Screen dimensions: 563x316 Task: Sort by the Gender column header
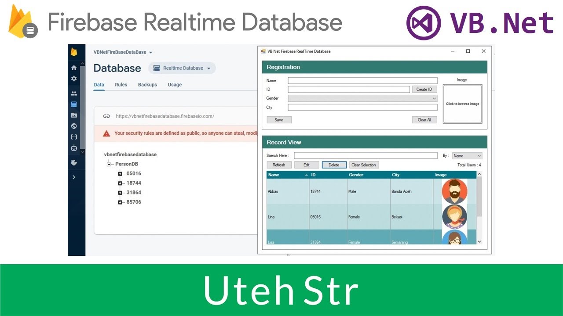point(369,175)
